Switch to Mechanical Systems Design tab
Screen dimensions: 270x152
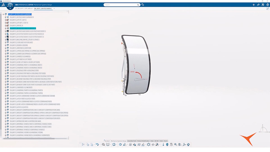coord(118,141)
